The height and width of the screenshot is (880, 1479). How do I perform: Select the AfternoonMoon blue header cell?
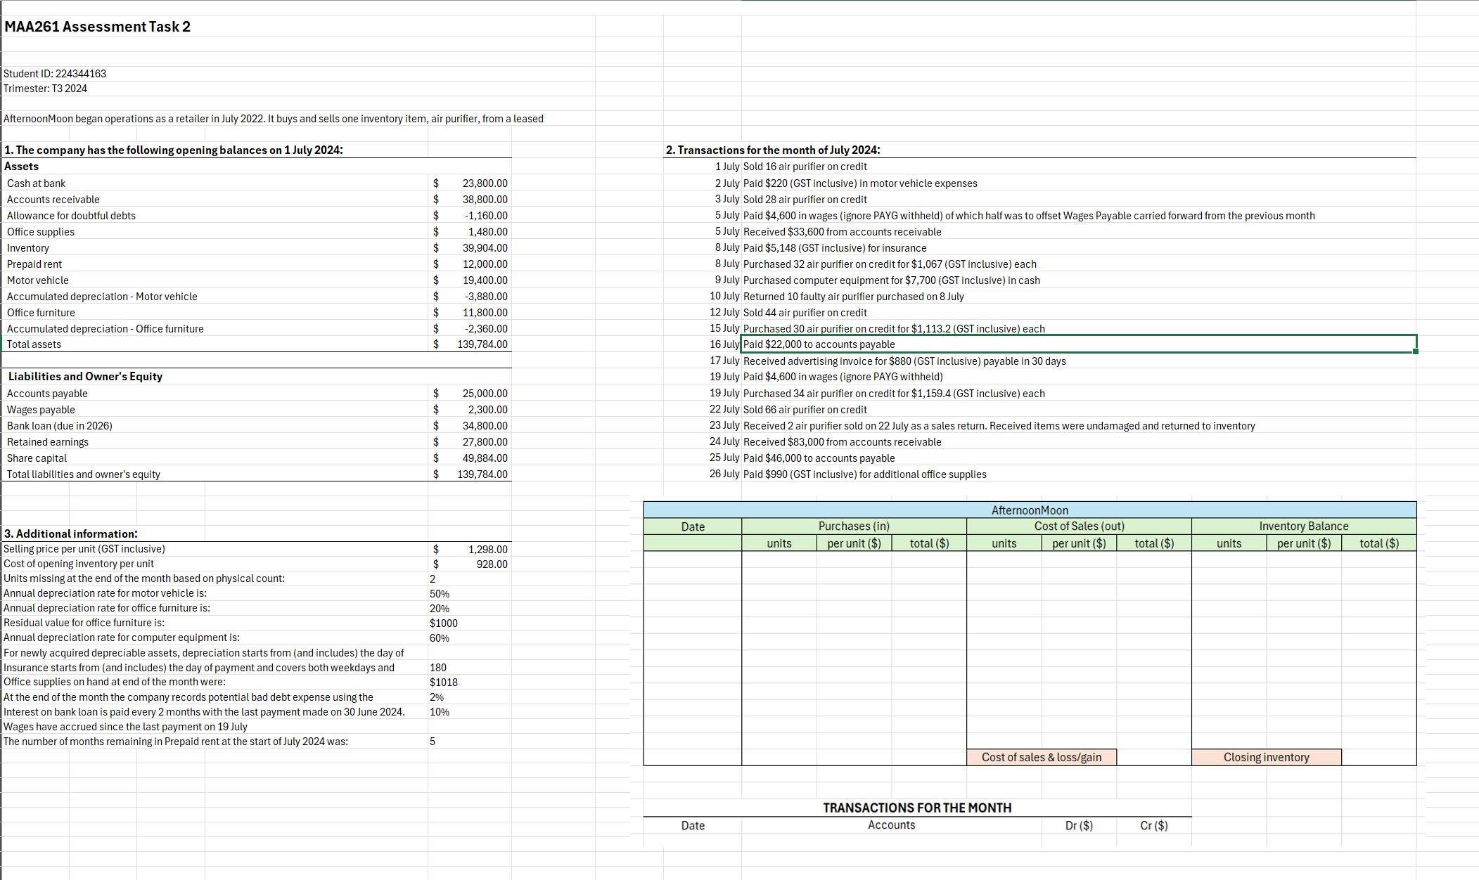1029,510
